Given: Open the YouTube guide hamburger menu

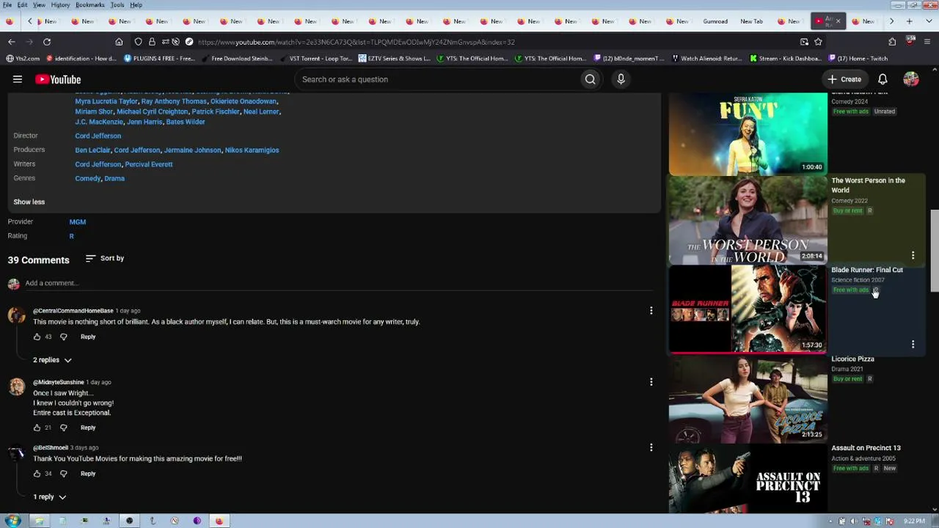Looking at the screenshot, I should 18,79.
